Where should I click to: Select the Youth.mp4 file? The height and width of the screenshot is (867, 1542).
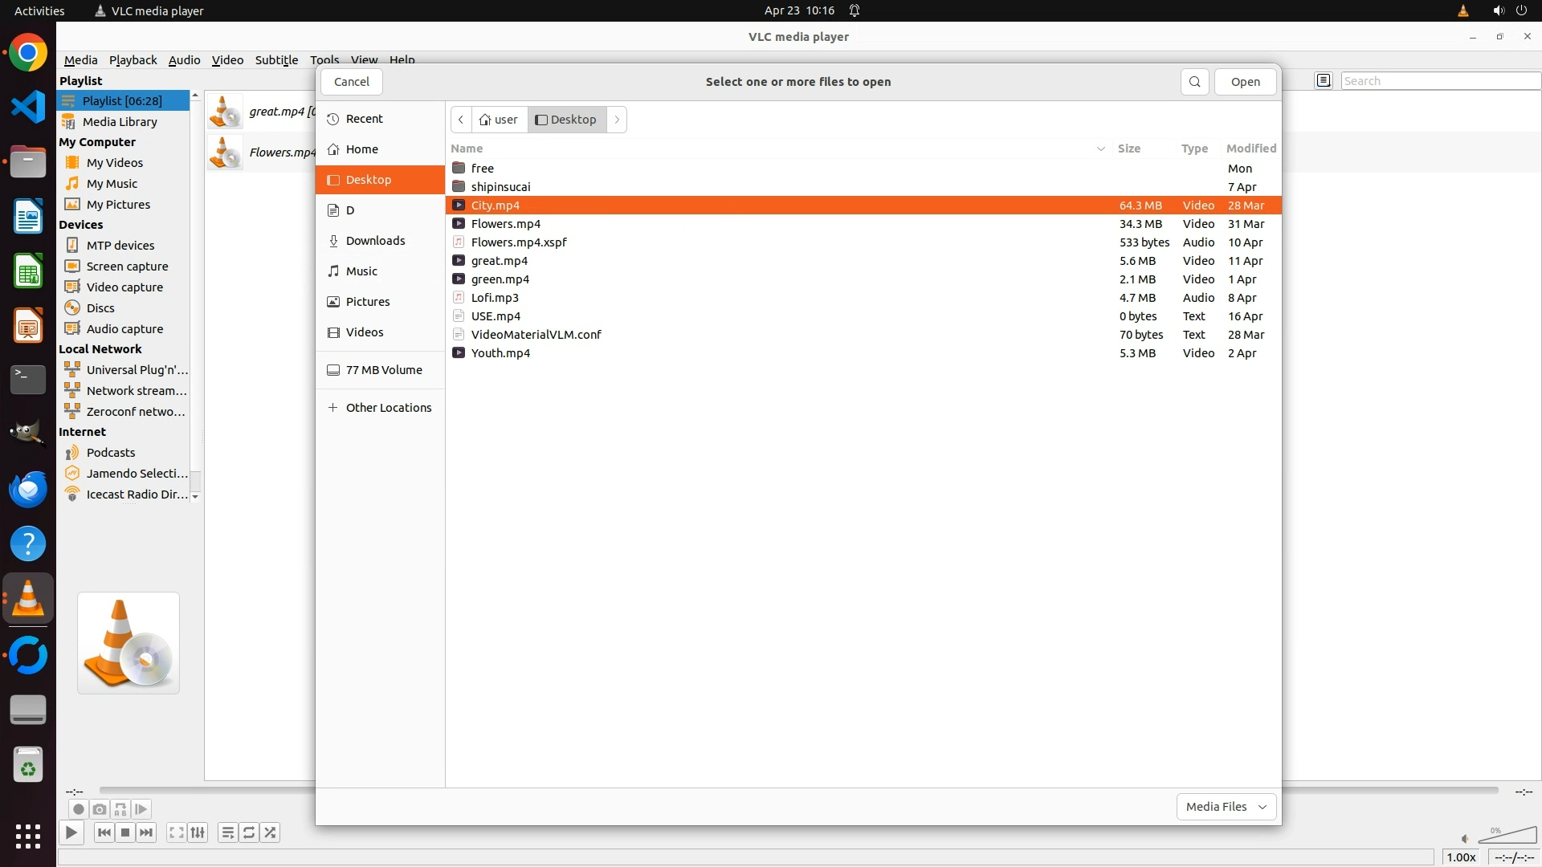click(500, 353)
